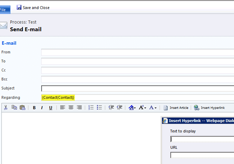Toggle Underline formatting
Screen dimensions: 234x164
(x=51, y=108)
